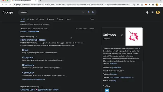Screen dimensions: 163x92
Task: Switch to the Maps tab
Action: point(60,19)
